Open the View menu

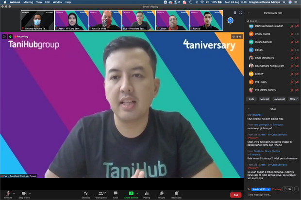(x=39, y=2)
